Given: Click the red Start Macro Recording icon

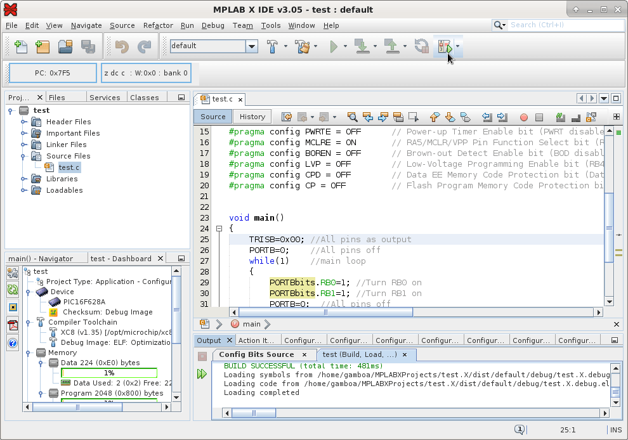Looking at the screenshot, I should [x=523, y=117].
